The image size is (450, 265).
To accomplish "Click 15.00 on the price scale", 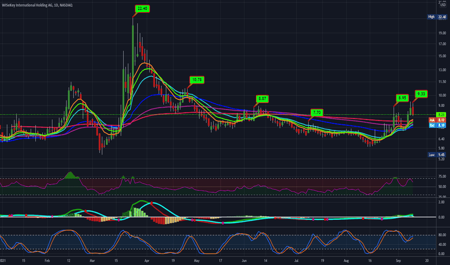I will (x=442, y=56).
